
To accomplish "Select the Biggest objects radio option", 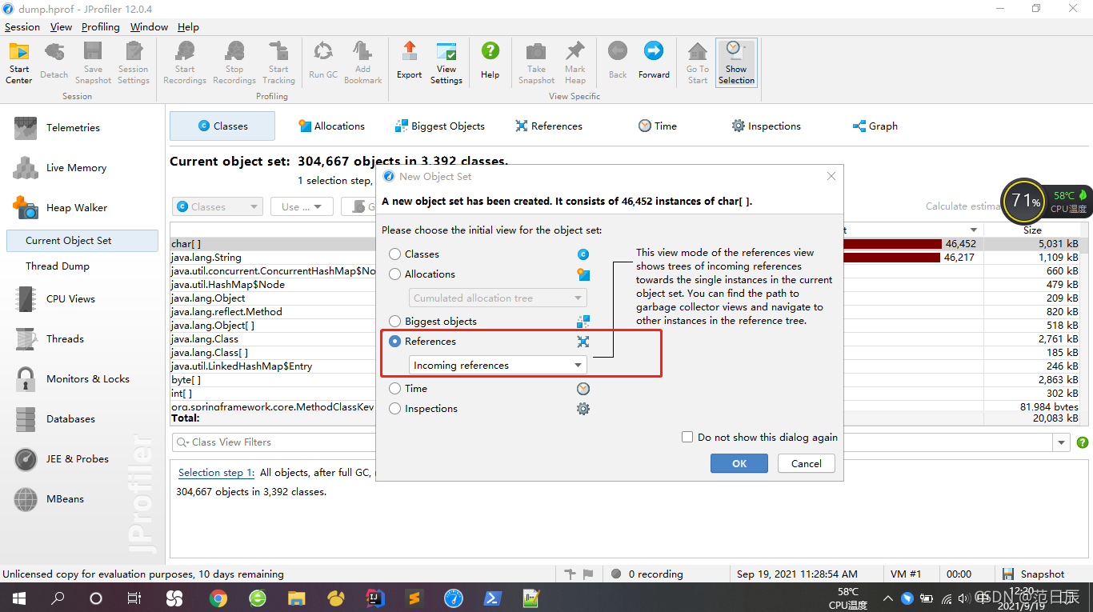I will click(x=394, y=321).
